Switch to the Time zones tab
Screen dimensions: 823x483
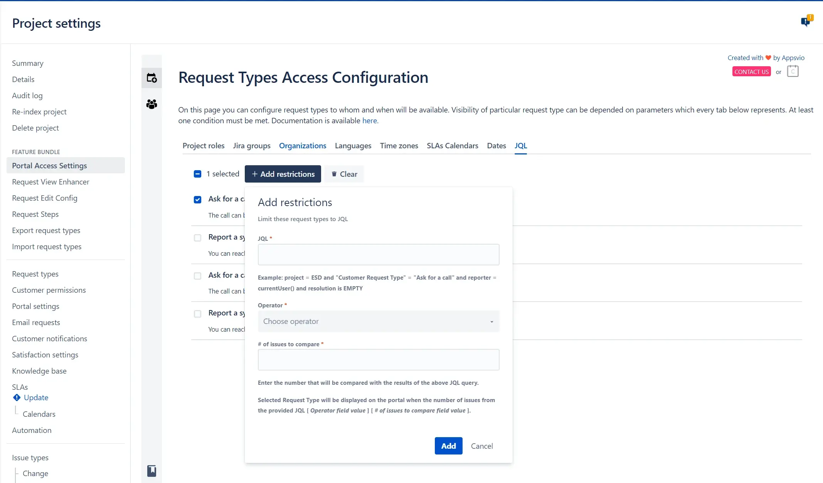point(399,146)
